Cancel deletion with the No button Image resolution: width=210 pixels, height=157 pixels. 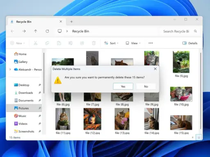pos(146,86)
